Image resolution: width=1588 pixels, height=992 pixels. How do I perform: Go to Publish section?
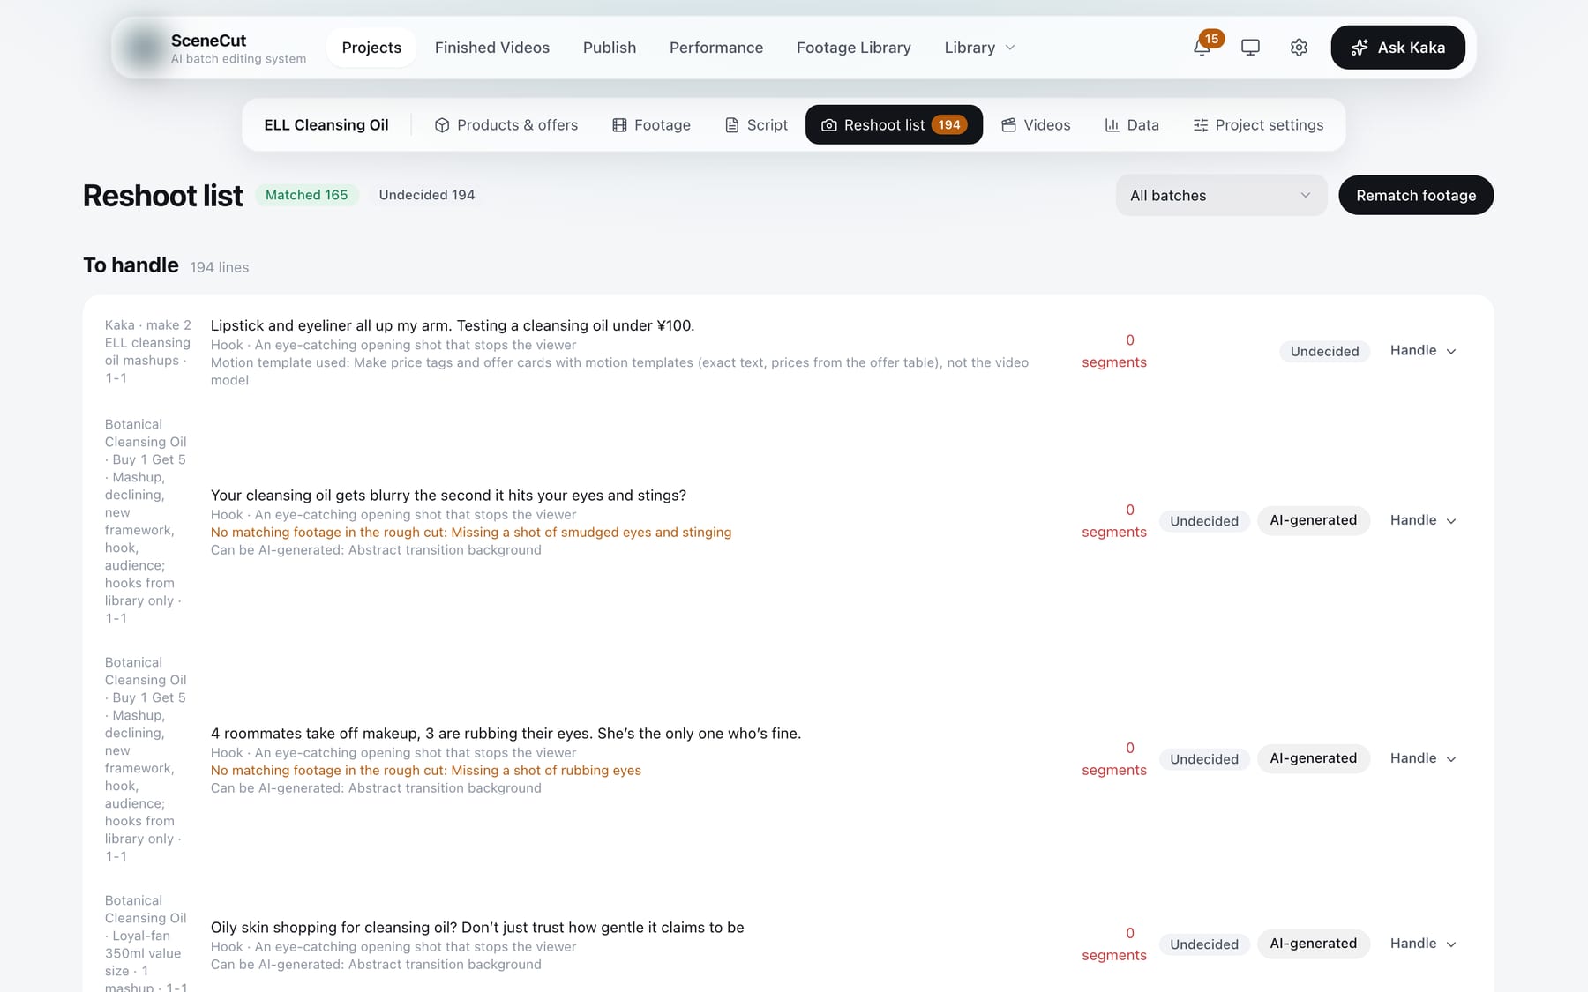[x=610, y=48]
